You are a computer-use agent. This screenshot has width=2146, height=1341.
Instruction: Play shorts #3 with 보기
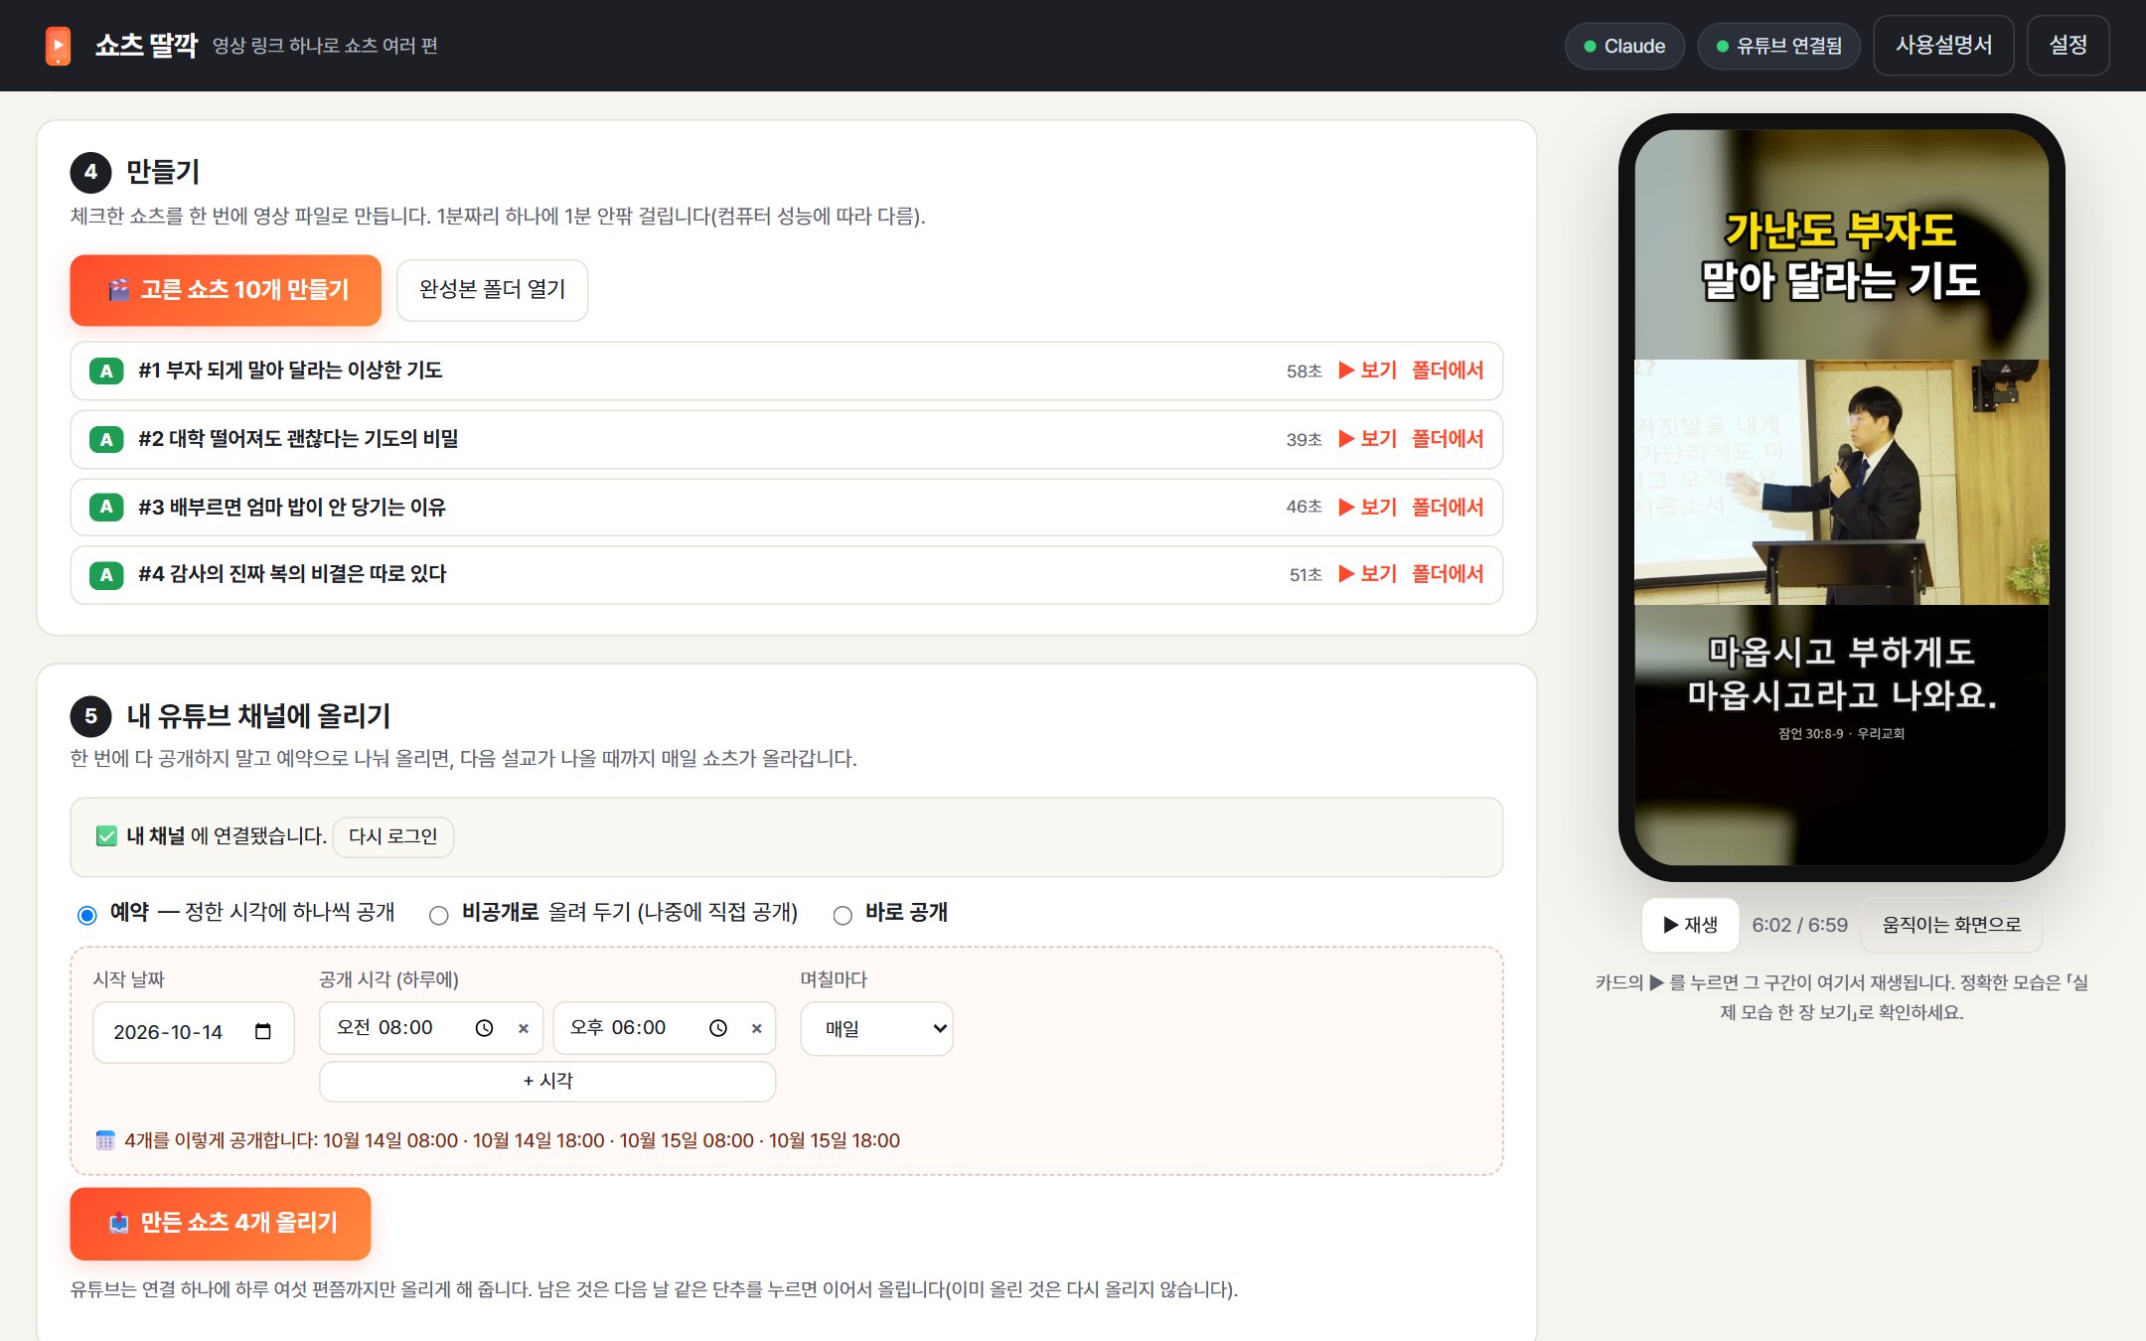pos(1368,508)
